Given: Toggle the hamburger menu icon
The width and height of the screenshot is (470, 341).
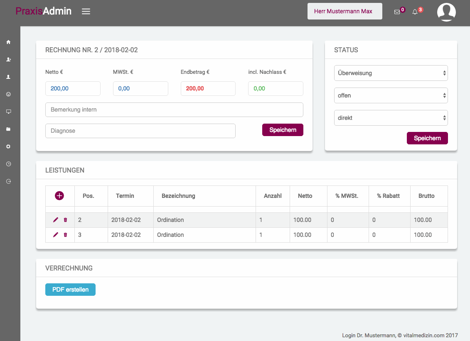Looking at the screenshot, I should [86, 11].
